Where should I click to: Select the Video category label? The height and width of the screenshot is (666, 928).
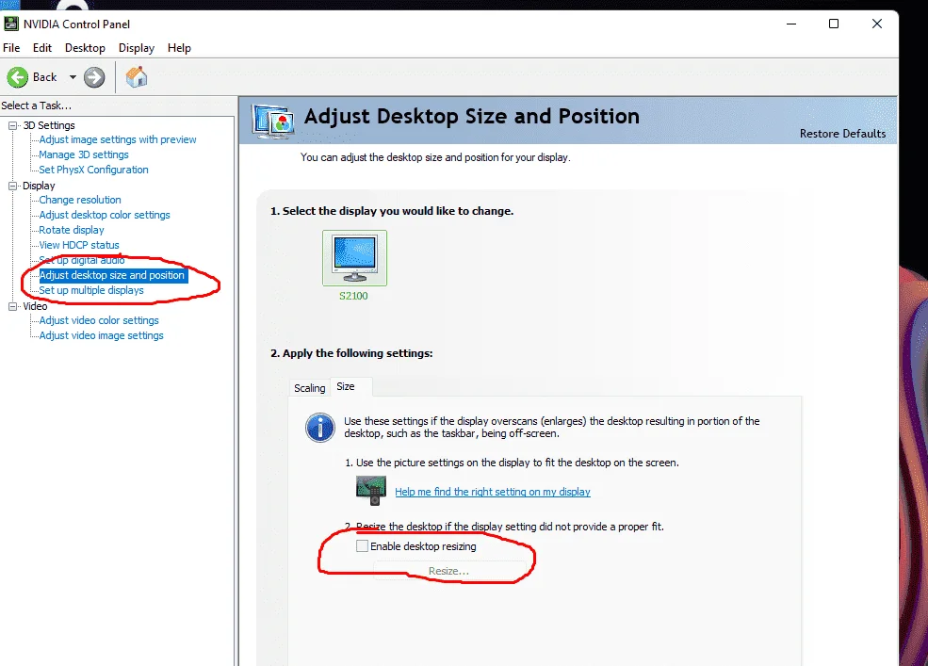pyautogui.click(x=35, y=306)
